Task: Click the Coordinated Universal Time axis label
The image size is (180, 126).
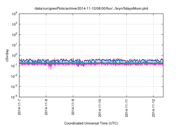Action: (x=91, y=123)
